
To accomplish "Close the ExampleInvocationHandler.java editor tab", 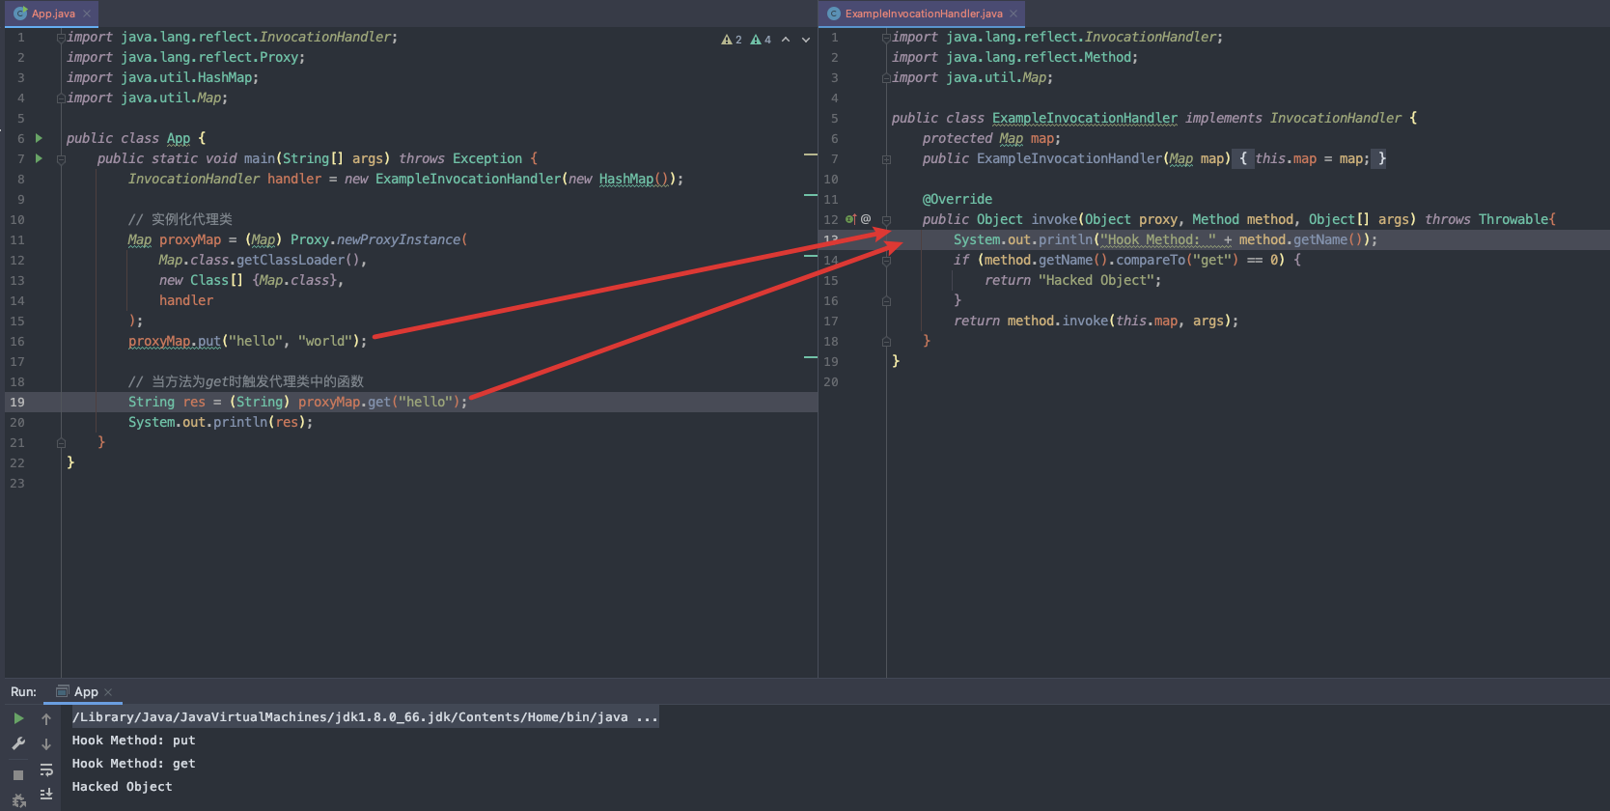I will [1013, 14].
